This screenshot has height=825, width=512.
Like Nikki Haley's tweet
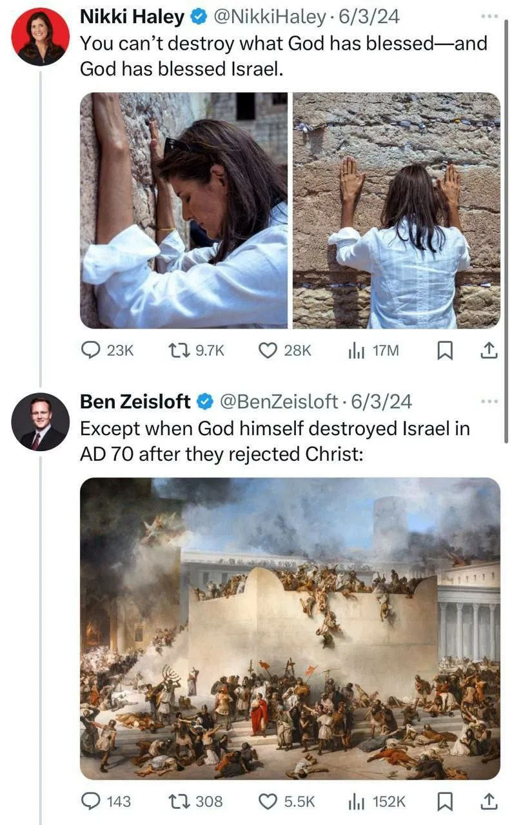[267, 350]
